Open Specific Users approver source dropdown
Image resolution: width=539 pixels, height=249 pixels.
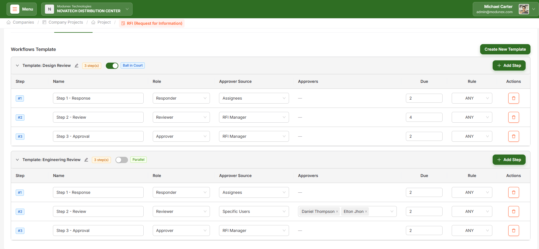[x=254, y=211]
